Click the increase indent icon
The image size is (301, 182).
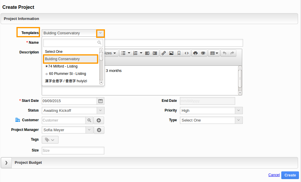tap(155, 53)
